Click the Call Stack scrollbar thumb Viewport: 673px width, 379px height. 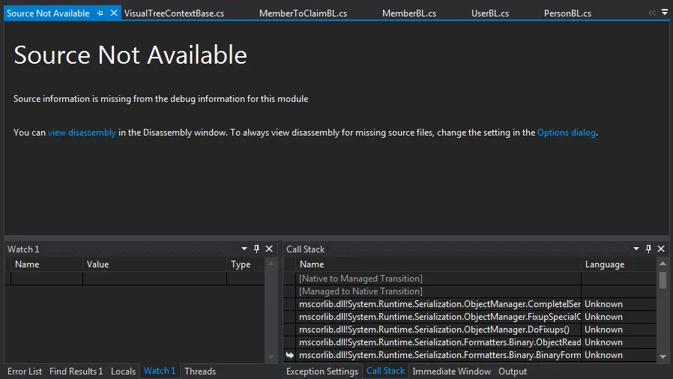point(663,280)
